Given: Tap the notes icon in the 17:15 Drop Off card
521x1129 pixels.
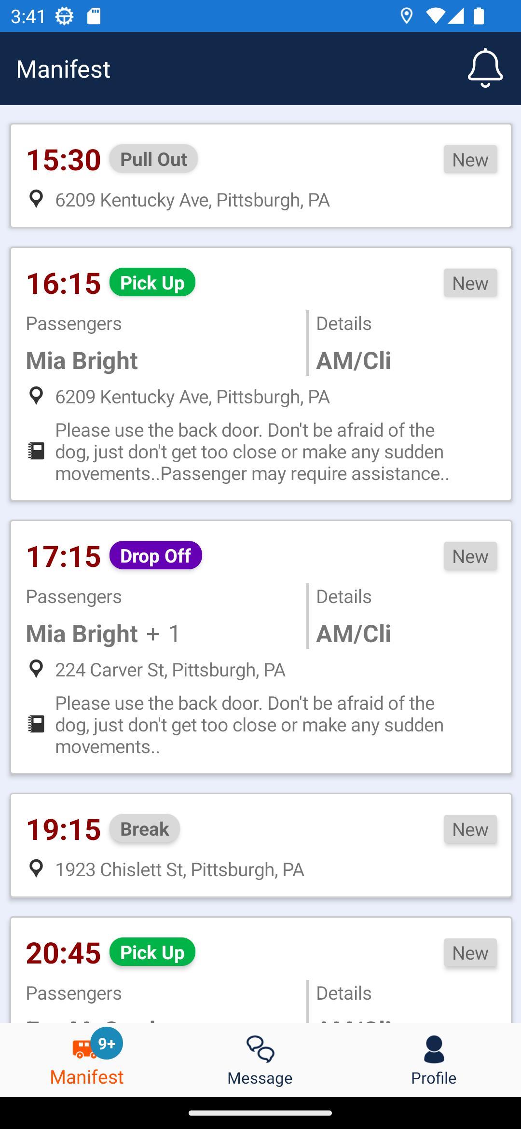Looking at the screenshot, I should pyautogui.click(x=36, y=724).
